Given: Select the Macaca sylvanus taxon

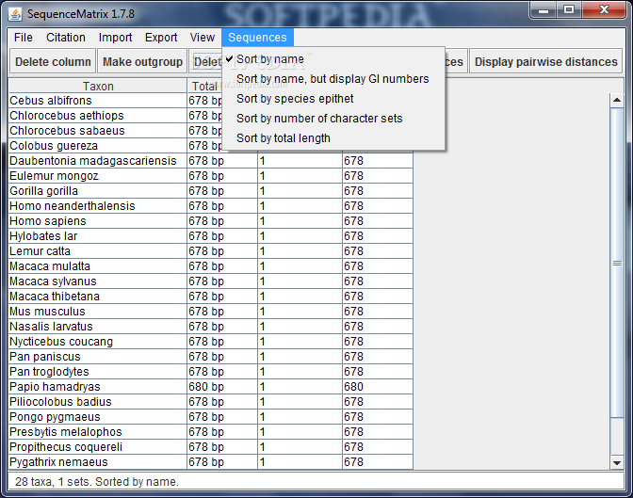Looking at the screenshot, I should (97, 281).
